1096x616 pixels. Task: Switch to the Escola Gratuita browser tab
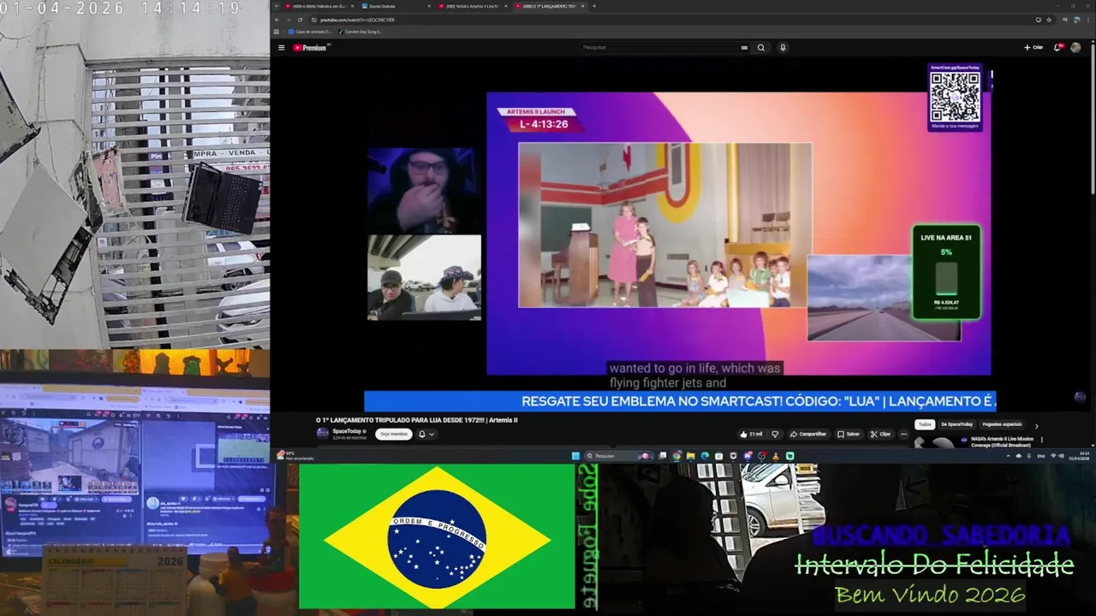[396, 6]
